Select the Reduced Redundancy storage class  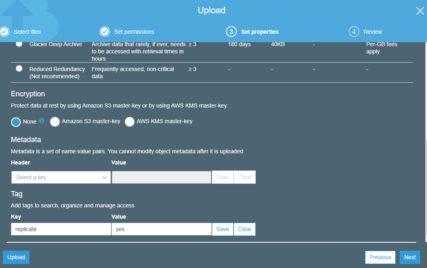tap(19, 69)
